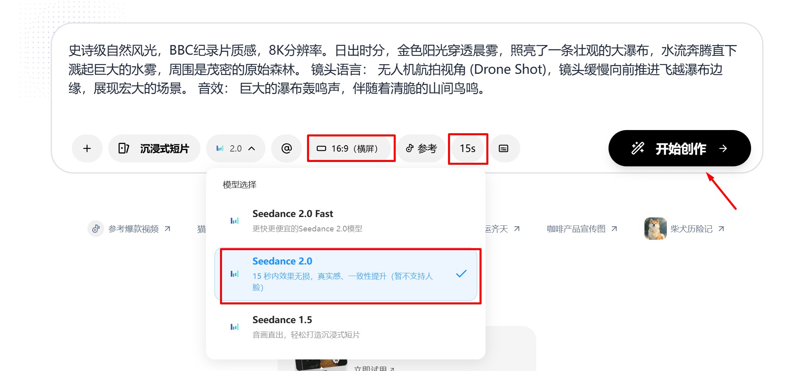This screenshot has height=371, width=793.
Task: Click the checkmark beside Seedance 2.0
Action: [x=462, y=274]
